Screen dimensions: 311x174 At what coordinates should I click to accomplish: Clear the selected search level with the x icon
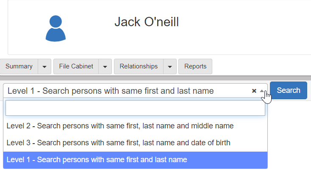254,91
